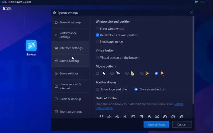The width and height of the screenshot is (213, 133).
Task: Enable Landscape mode checkbox
Action: pyautogui.click(x=97, y=41)
